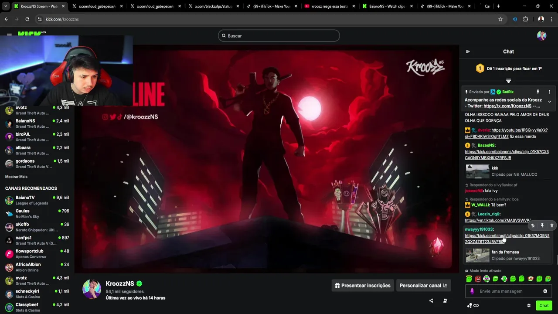558x314 pixels.
Task: Click the 'fan da fromssa' clip thumbnail
Action: (x=477, y=255)
